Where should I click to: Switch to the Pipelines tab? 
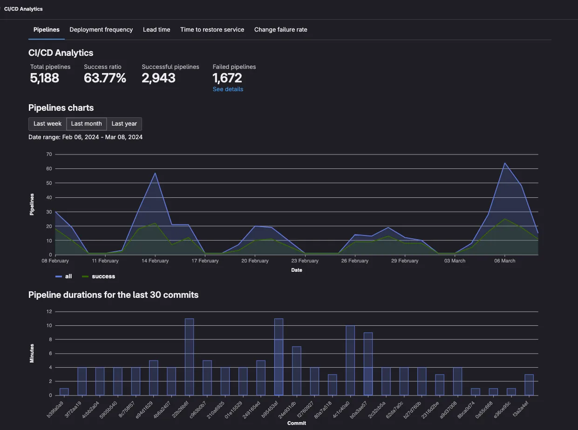[47, 30]
